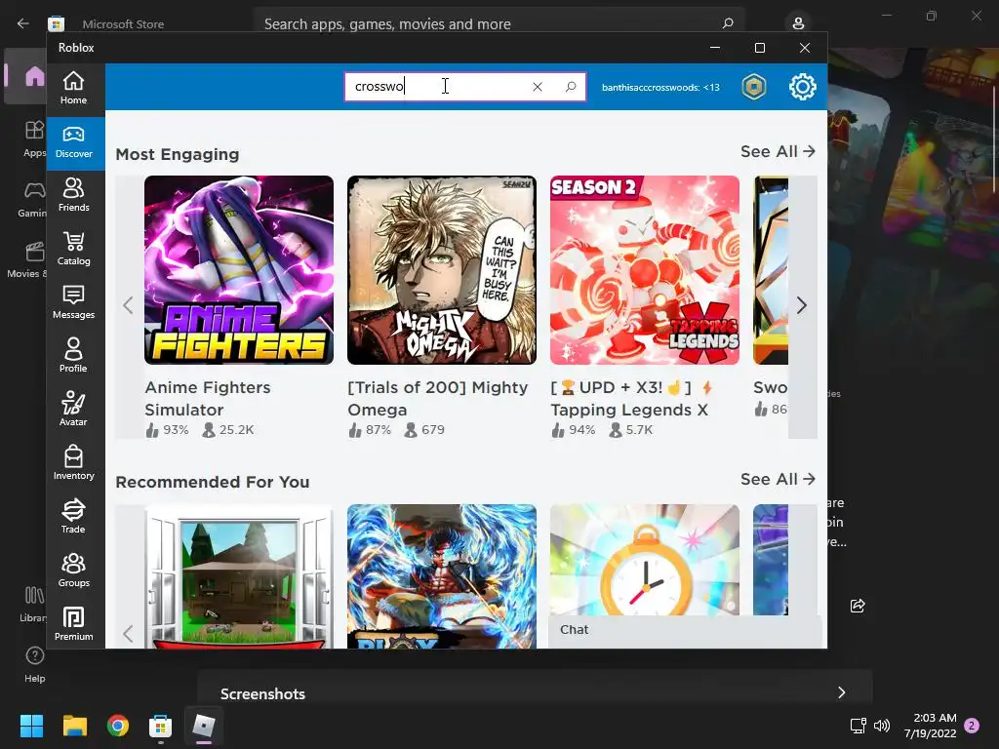Viewport: 999px width, 749px height.
Task: See All Recommended For You games
Action: (x=778, y=479)
